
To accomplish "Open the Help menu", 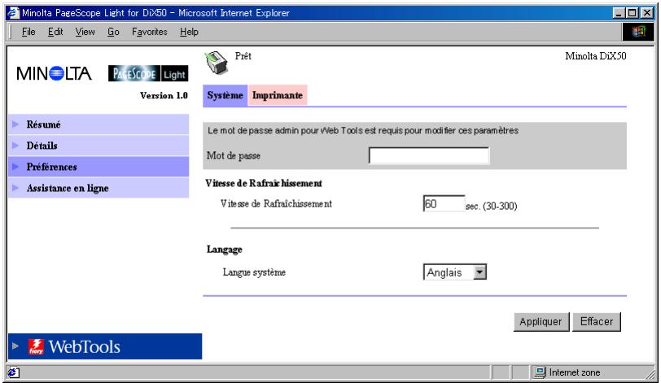I will pyautogui.click(x=189, y=32).
